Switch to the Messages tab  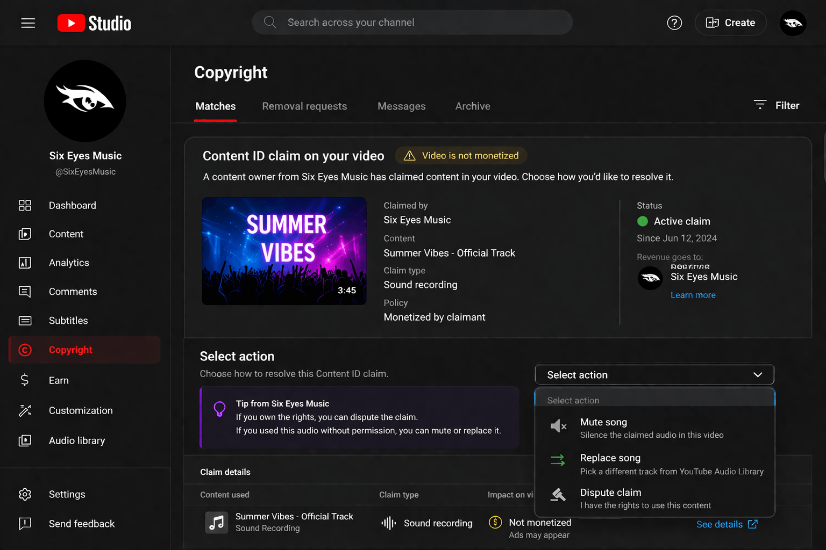pos(402,106)
